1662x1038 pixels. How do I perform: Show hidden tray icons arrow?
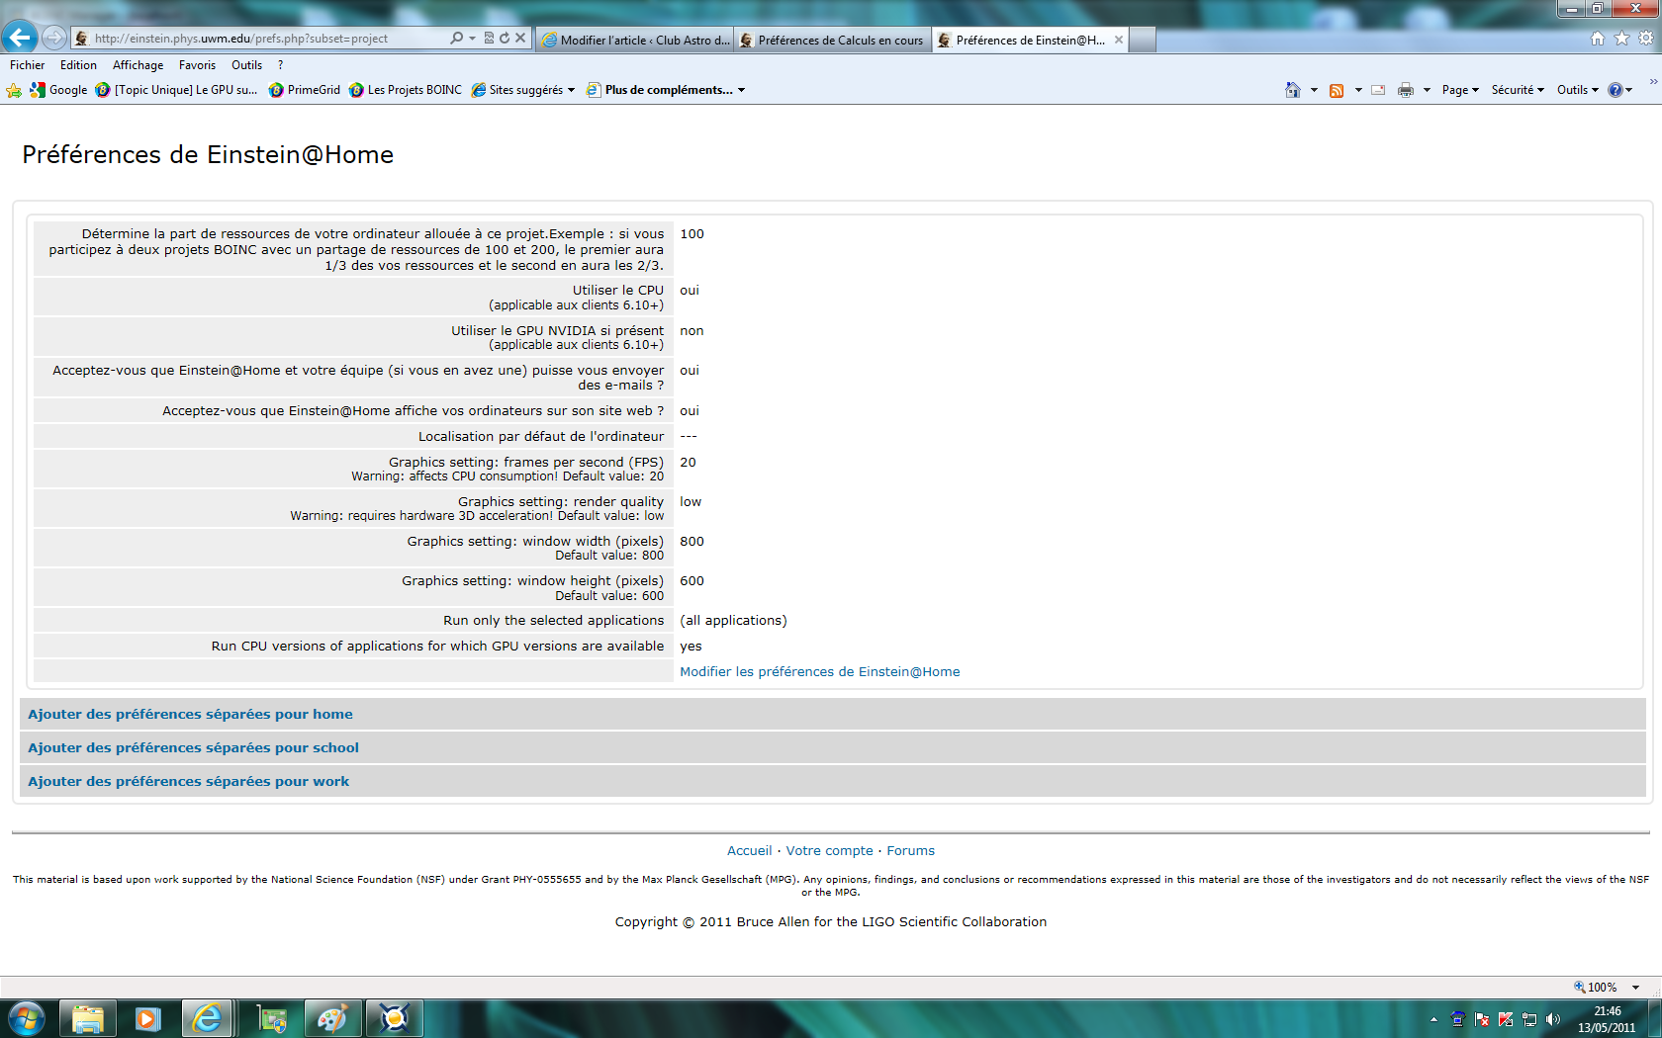tap(1433, 1019)
